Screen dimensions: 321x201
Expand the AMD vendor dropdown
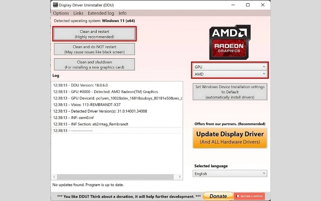(x=230, y=74)
